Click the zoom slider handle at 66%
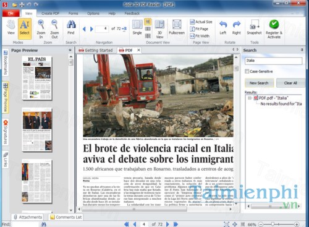309x227 pixels. pos(273,224)
